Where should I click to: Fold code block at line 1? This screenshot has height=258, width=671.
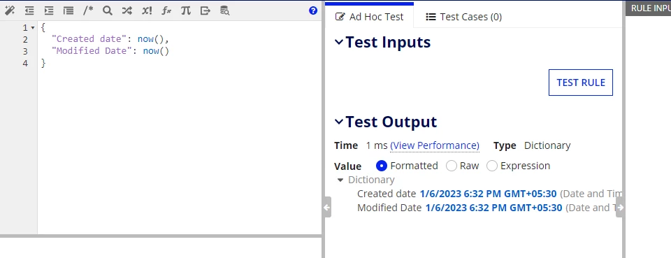point(33,28)
